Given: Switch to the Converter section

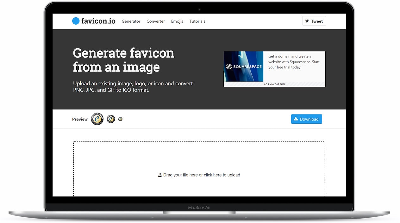Looking at the screenshot, I should [x=155, y=21].
